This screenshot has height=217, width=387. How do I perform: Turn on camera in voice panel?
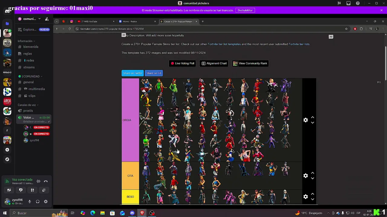[x=9, y=190]
